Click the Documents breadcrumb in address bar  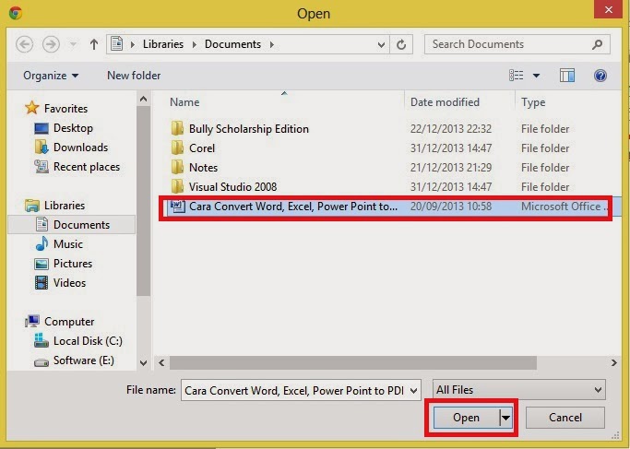pos(232,44)
